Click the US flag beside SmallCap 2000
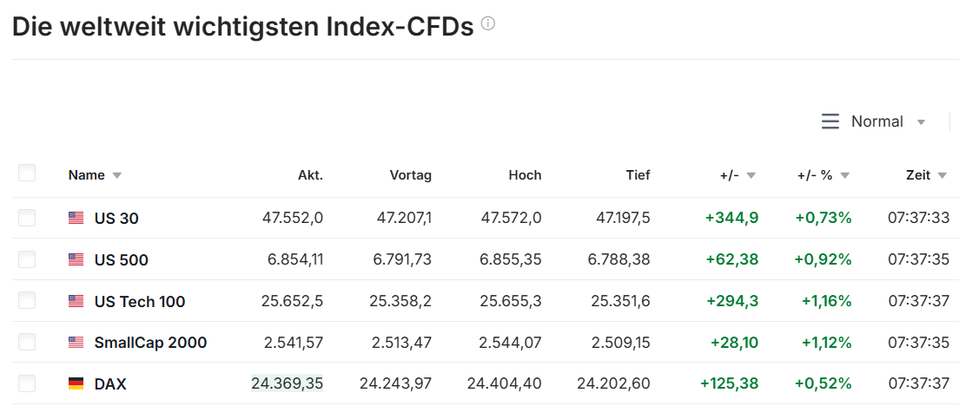The image size is (959, 406). (76, 343)
